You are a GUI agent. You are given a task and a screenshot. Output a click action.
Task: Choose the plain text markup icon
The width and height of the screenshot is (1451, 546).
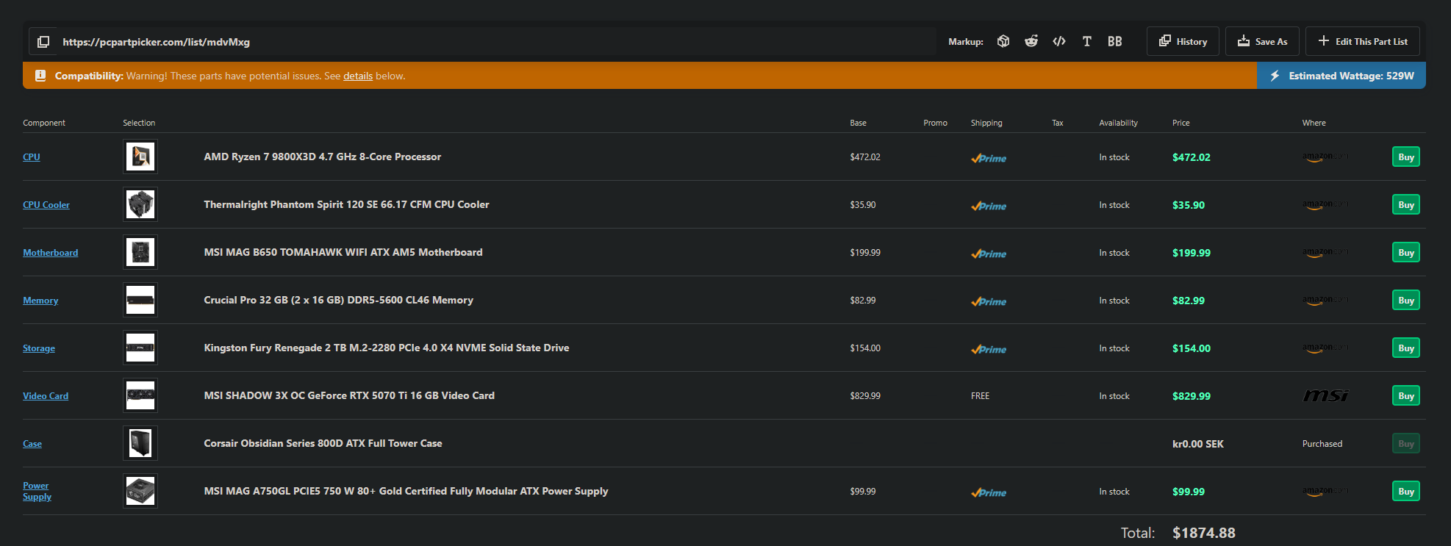(x=1087, y=41)
